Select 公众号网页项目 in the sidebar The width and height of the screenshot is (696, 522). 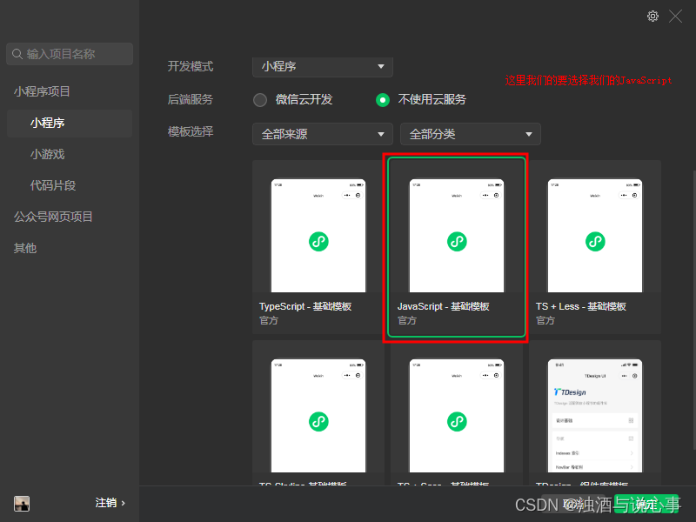tap(53, 217)
